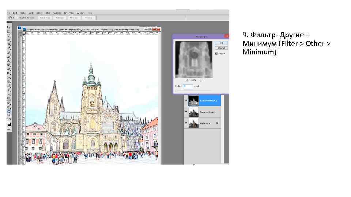351x197 pixels.
Task: Open the File menu
Action: 8,13
